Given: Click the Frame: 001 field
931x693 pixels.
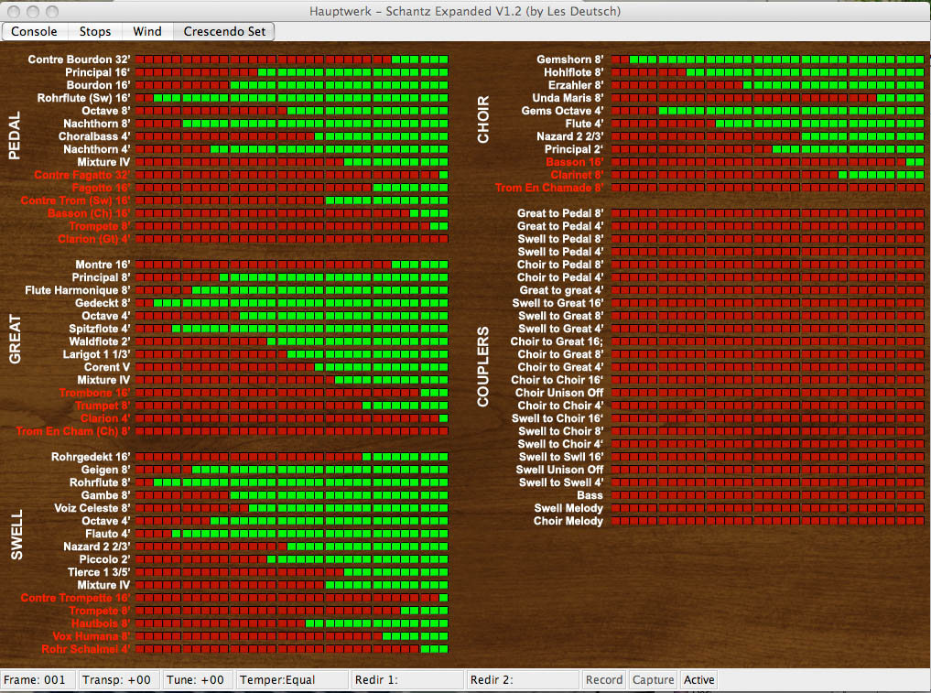Looking at the screenshot, I should point(38,680).
